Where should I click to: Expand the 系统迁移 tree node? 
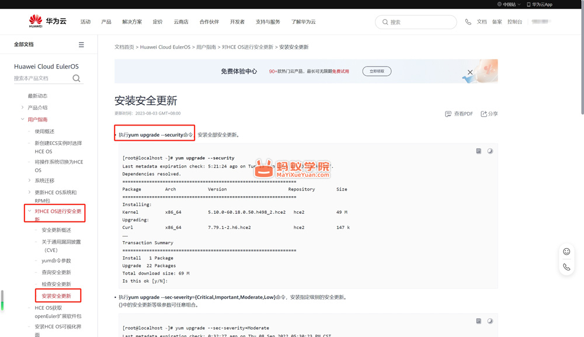coord(29,180)
